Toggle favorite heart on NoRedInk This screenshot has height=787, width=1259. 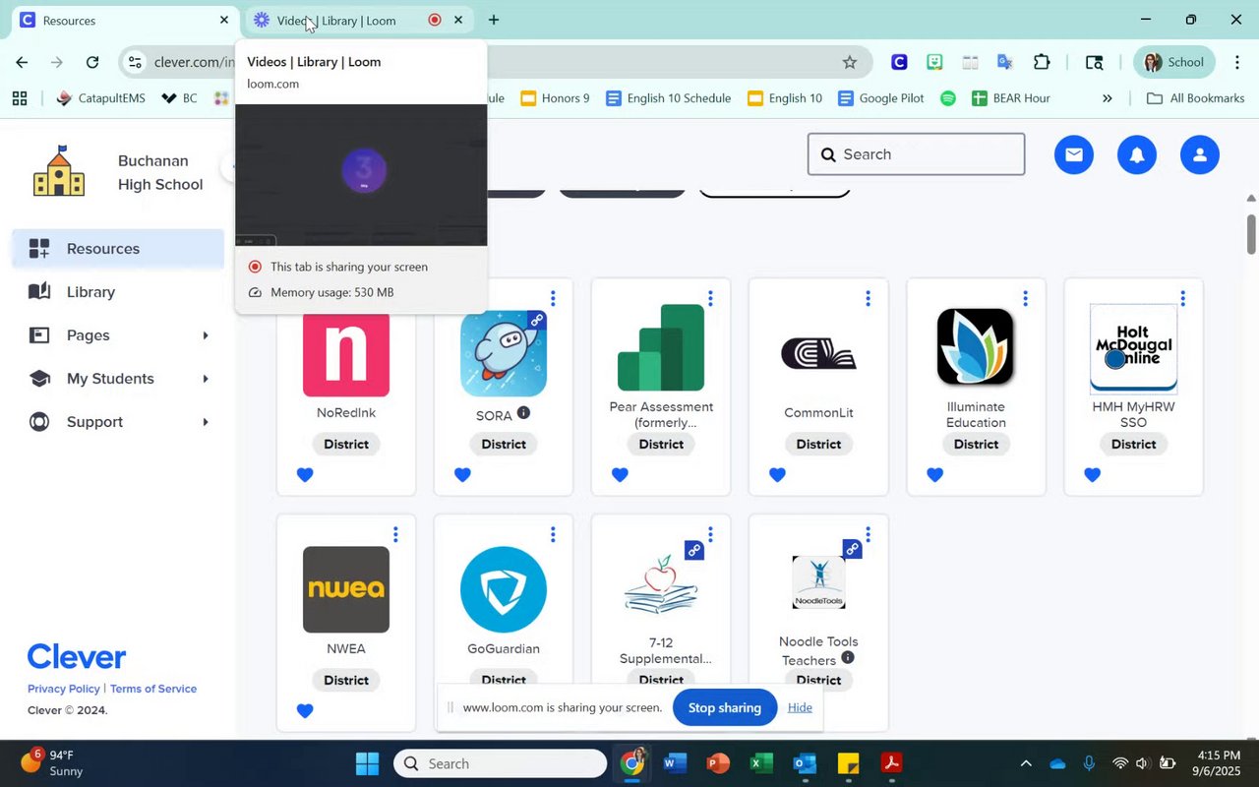[x=305, y=475]
